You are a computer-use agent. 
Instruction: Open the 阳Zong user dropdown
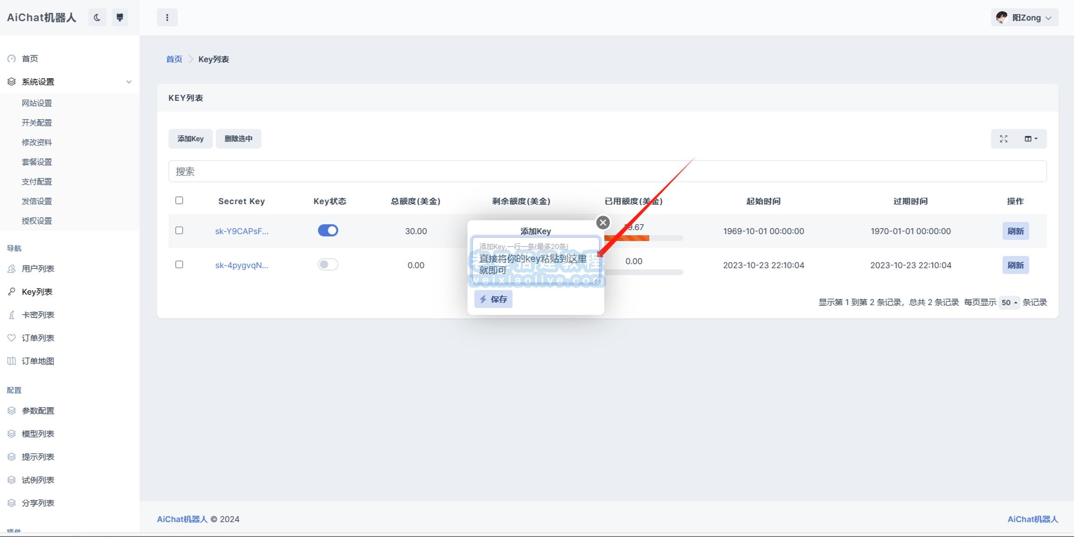[x=1024, y=18]
